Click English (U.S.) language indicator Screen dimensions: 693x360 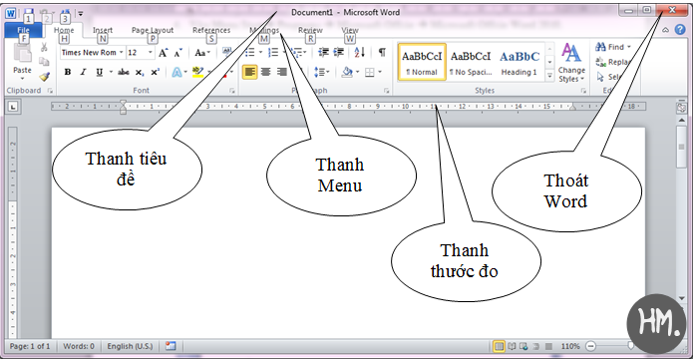click(x=130, y=346)
